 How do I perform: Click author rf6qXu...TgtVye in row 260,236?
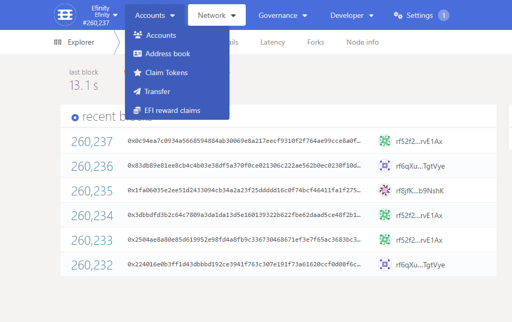click(x=420, y=166)
